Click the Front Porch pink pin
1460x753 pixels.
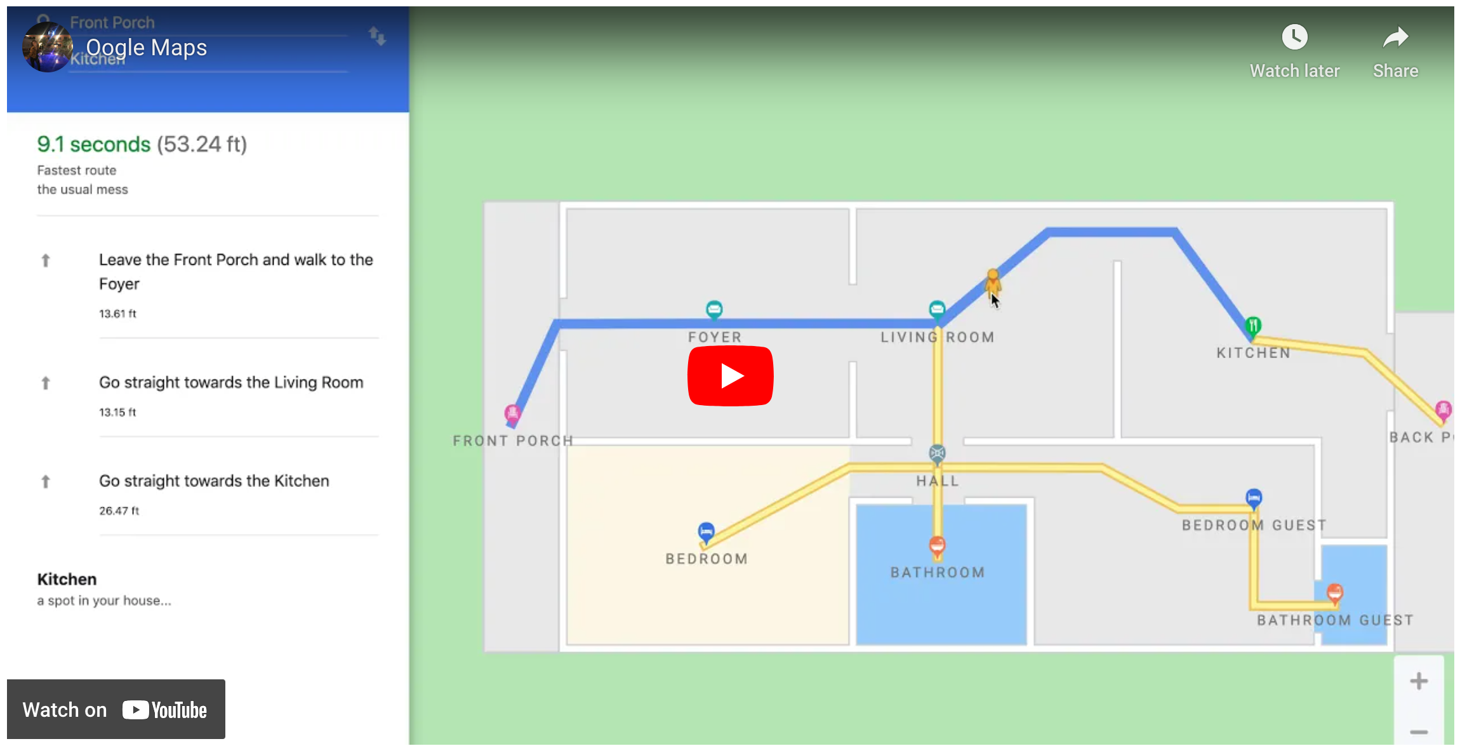tap(512, 414)
